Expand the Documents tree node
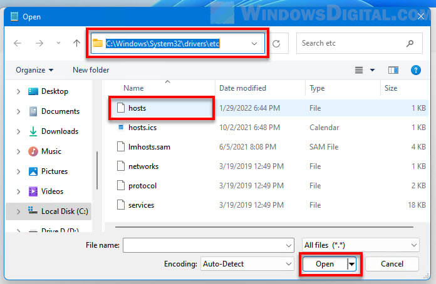Screen dimensions: 436x284 click(18, 111)
